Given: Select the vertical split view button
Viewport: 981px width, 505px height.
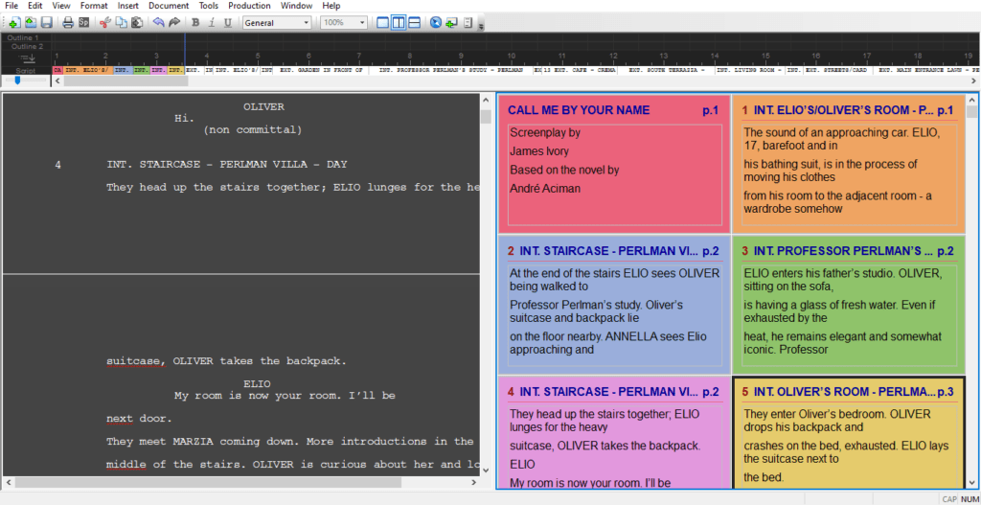Looking at the screenshot, I should click(399, 22).
